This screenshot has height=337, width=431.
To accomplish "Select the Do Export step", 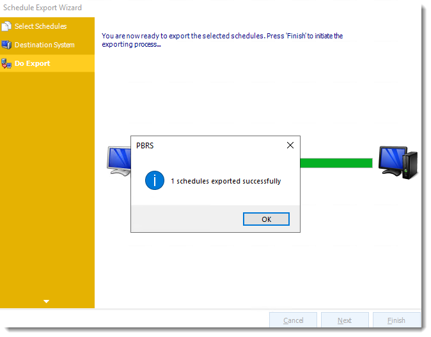I will click(47, 63).
